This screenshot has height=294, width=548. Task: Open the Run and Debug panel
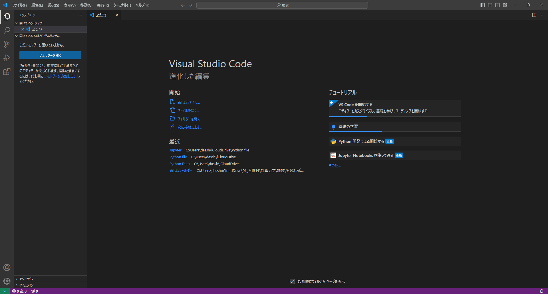tap(7, 58)
